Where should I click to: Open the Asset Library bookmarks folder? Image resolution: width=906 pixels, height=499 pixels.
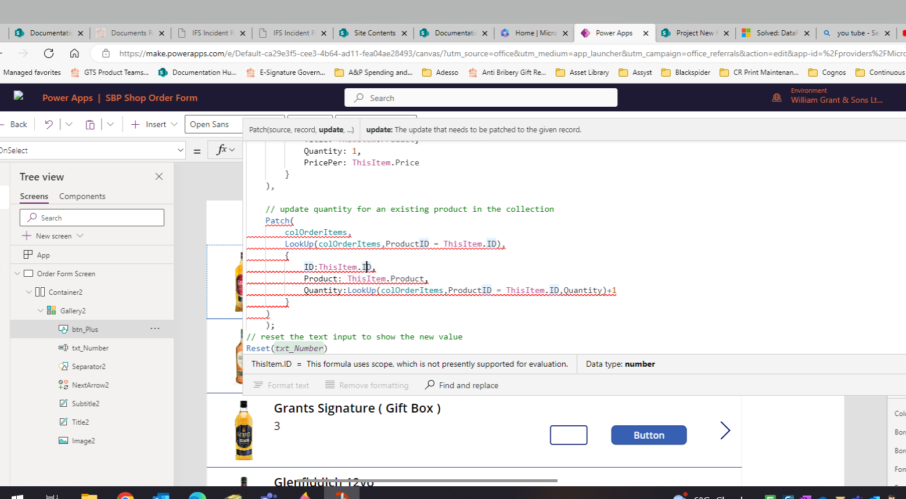[583, 73]
